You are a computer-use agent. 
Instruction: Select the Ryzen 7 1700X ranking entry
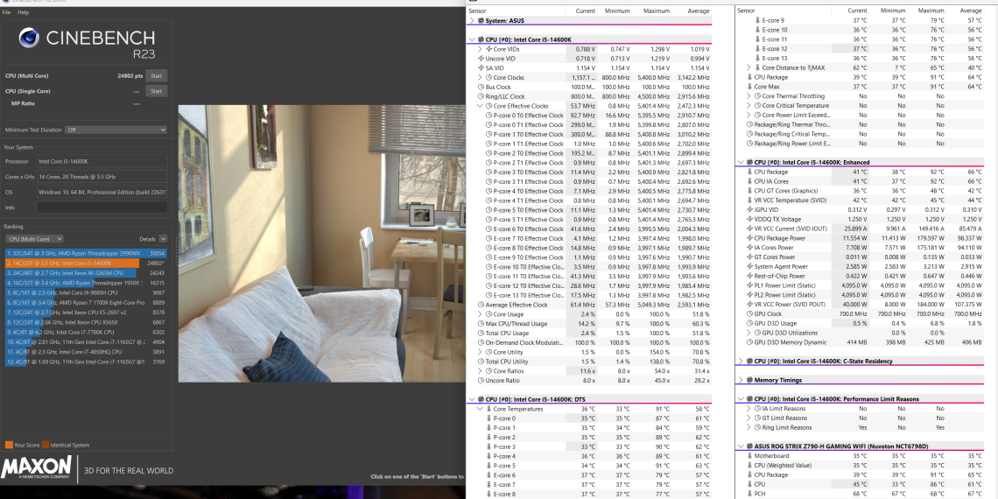coord(86,302)
